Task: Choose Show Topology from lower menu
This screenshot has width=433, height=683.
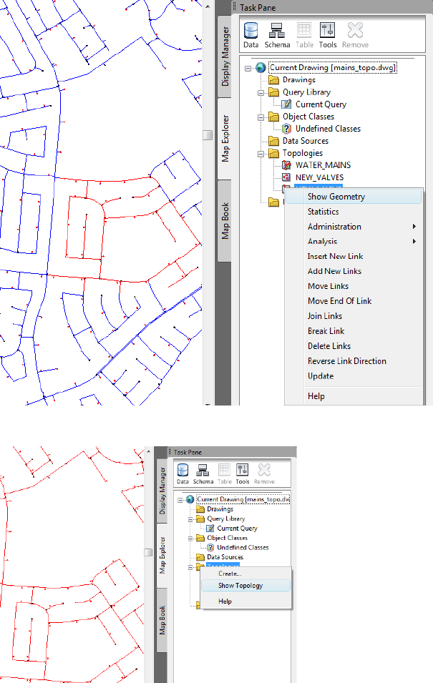Action: pos(245,586)
